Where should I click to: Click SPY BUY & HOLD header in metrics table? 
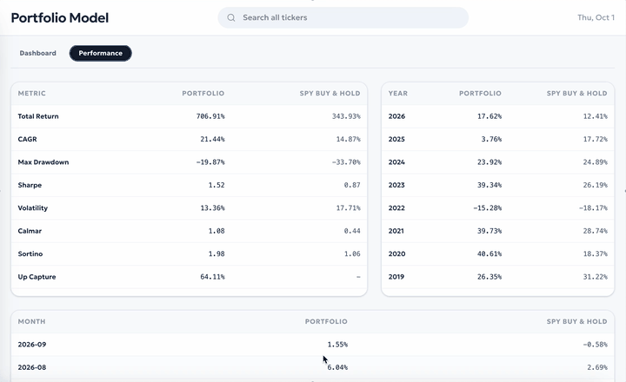pyautogui.click(x=330, y=93)
